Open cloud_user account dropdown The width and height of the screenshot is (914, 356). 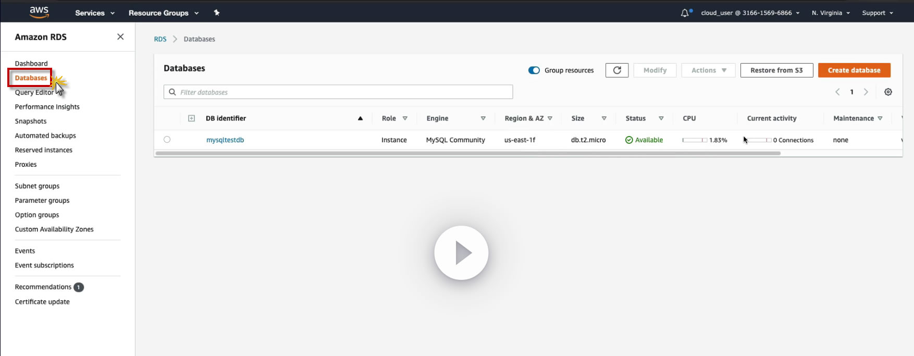point(750,13)
